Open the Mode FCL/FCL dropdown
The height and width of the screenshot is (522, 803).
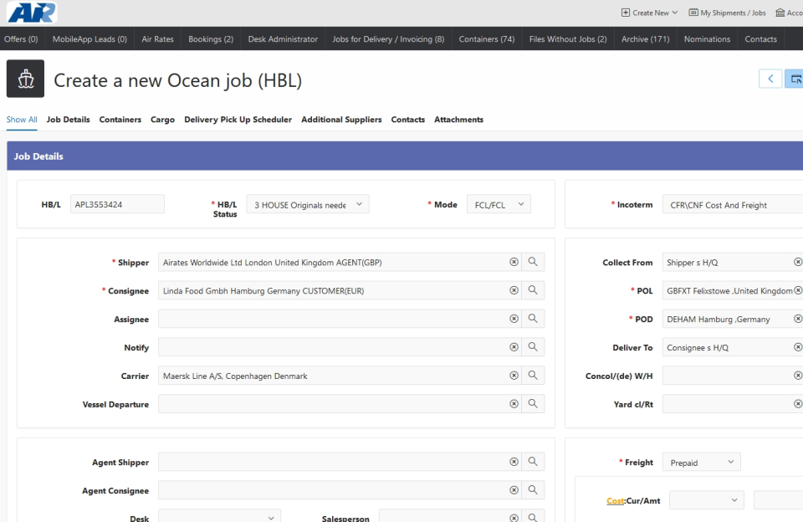499,203
